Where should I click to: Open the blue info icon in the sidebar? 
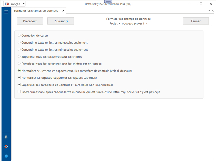[6, 156]
